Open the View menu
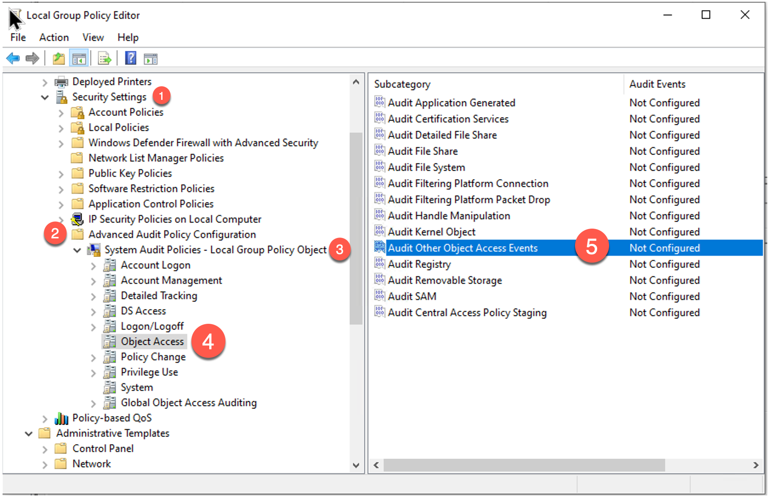Image resolution: width=769 pixels, height=498 pixels. pos(93,37)
